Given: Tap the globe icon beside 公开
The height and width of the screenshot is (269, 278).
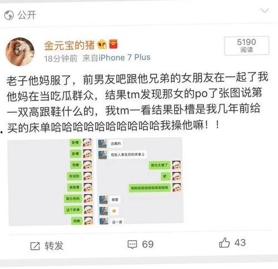Looking at the screenshot, I should click(x=9, y=15).
